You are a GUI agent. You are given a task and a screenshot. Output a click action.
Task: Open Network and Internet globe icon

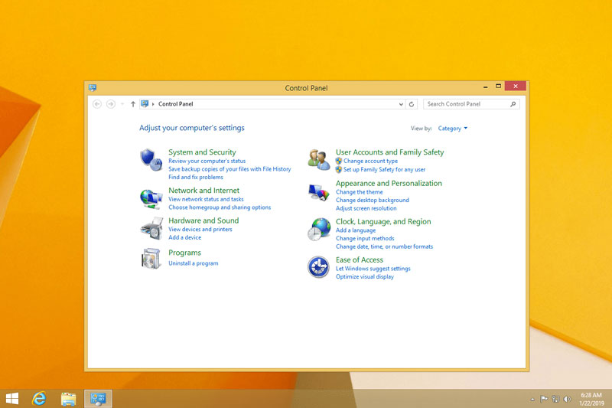pos(151,199)
